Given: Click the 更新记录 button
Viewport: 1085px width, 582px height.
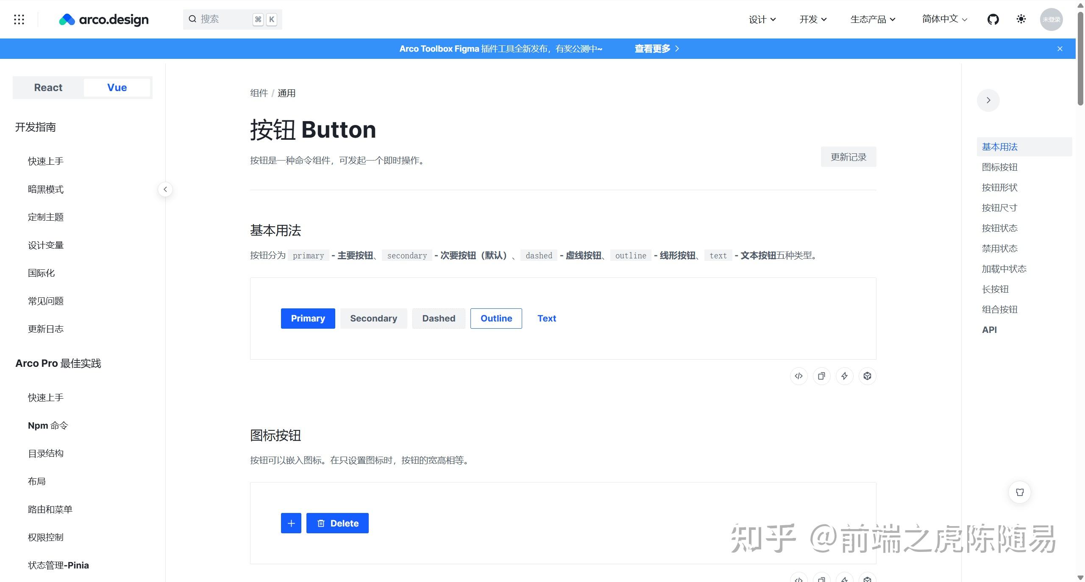Looking at the screenshot, I should point(848,156).
